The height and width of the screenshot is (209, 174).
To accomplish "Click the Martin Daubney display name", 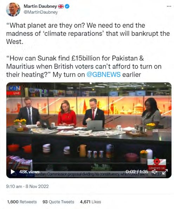I will tap(40, 6).
